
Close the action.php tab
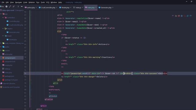coord(36,8)
